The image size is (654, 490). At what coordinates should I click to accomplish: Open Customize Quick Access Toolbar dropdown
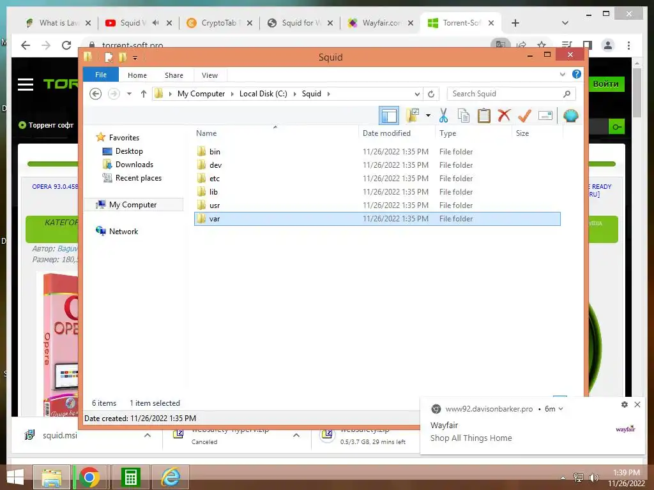coord(135,58)
